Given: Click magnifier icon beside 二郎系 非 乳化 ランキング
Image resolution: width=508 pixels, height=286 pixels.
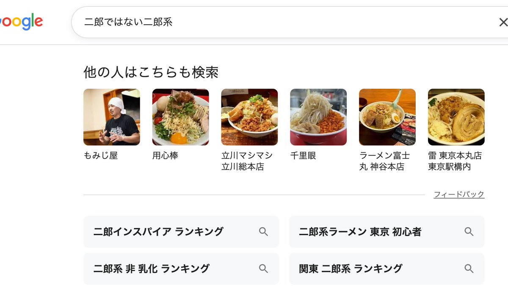Looking at the screenshot, I should coord(263,269).
